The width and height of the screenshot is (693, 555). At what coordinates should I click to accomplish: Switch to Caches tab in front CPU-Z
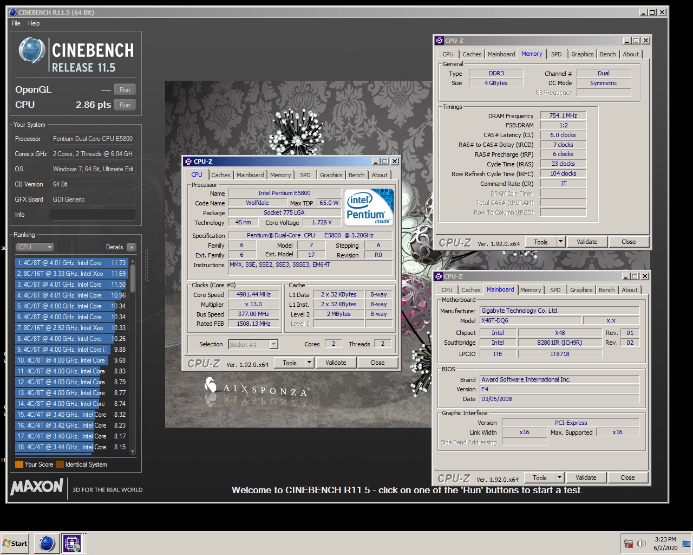pyautogui.click(x=221, y=175)
